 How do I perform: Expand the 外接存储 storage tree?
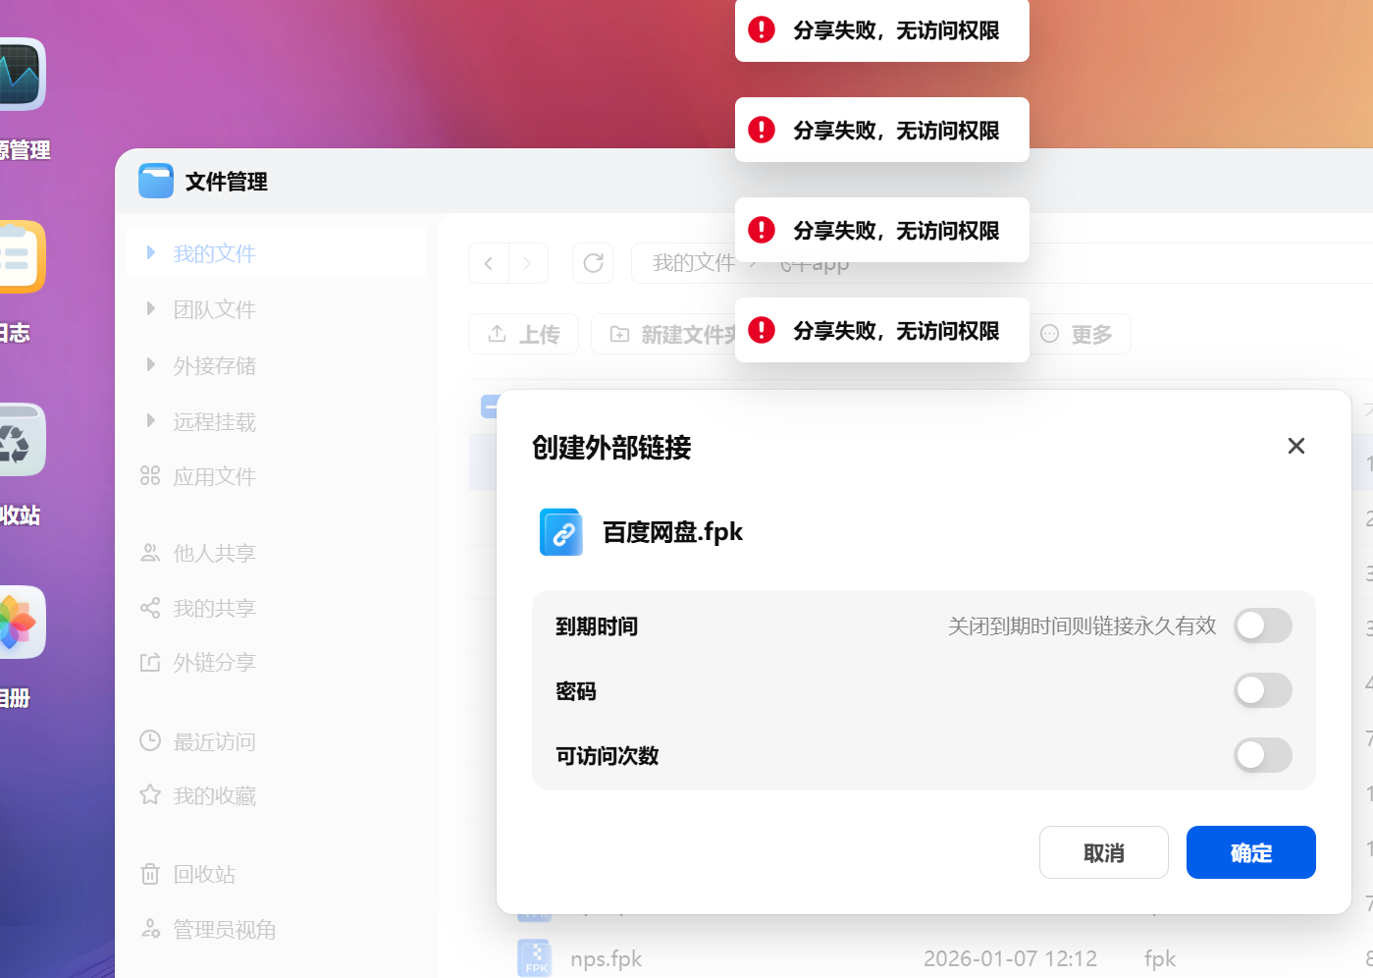click(x=149, y=364)
